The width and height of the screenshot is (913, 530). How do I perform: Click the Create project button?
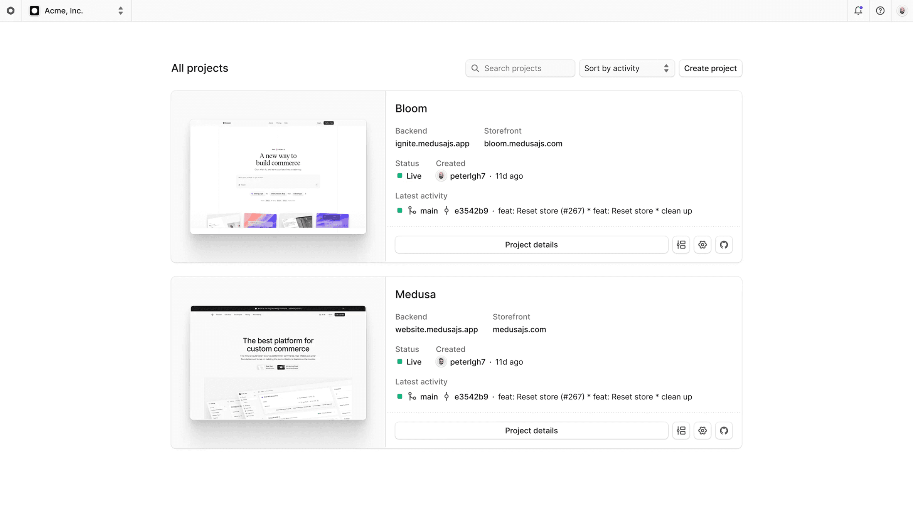711,68
